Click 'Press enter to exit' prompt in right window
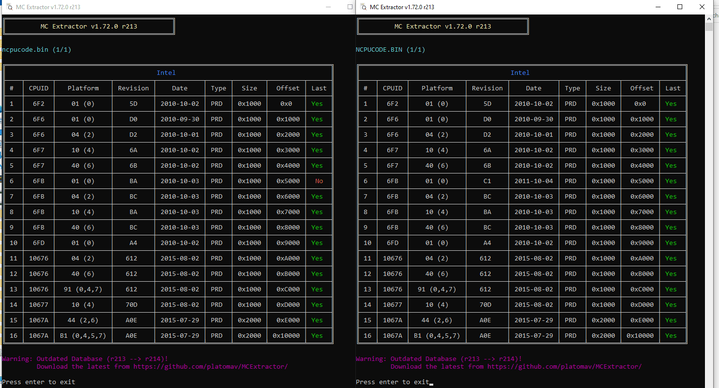 pos(393,382)
